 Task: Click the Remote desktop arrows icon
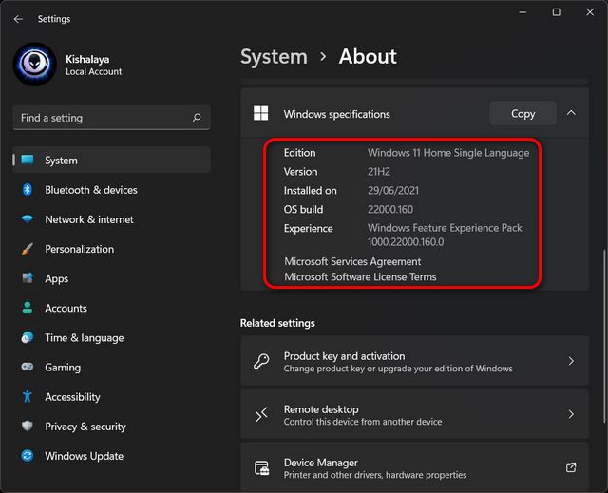click(x=261, y=414)
